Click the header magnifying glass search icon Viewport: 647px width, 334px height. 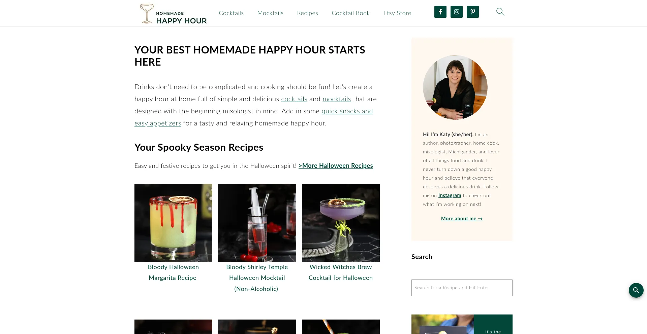coord(500,12)
